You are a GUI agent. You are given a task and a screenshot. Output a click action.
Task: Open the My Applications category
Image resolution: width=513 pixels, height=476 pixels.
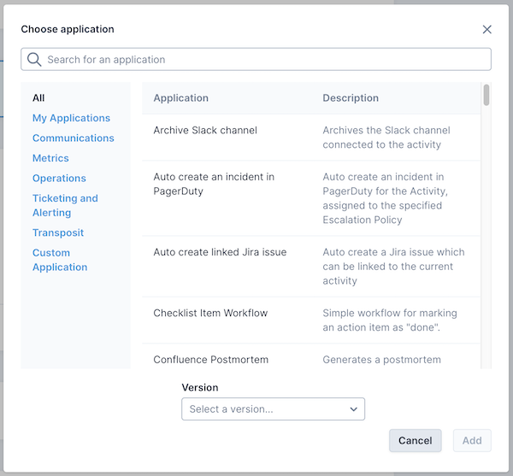pyautogui.click(x=71, y=118)
